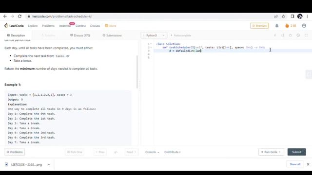Switch to the Description tab
The image size is (312, 175).
(x=16, y=35)
